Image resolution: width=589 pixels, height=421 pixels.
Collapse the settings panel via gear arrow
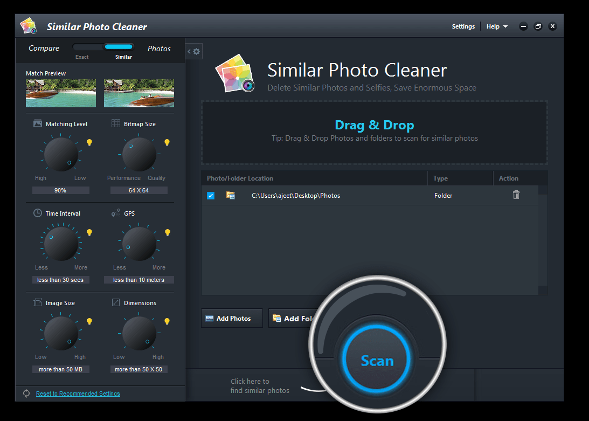point(194,52)
